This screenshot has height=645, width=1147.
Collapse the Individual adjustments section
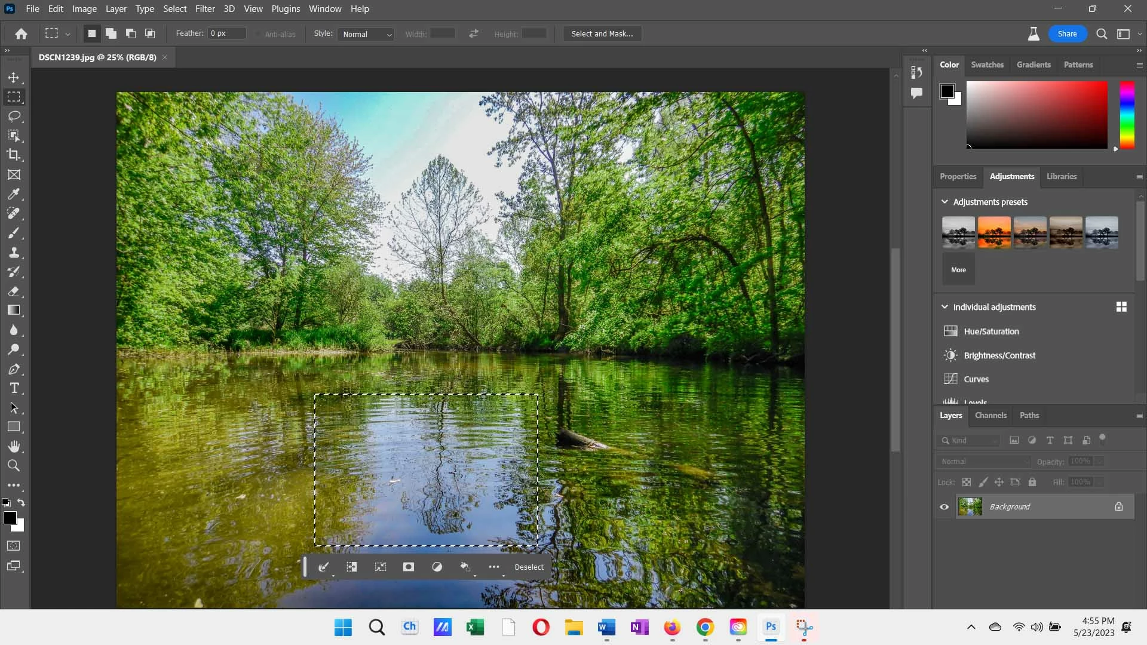[x=944, y=307]
